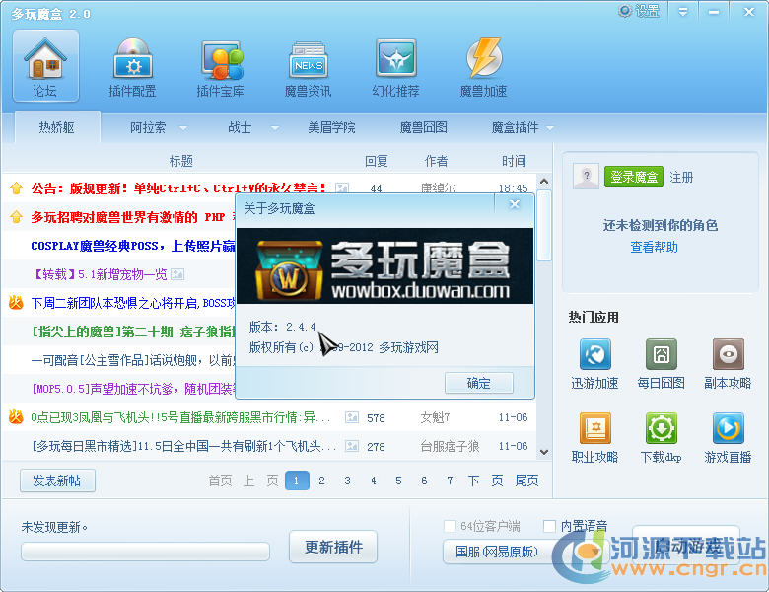Click the 确定 button in dialog
Image resolution: width=769 pixels, height=592 pixels.
479,383
